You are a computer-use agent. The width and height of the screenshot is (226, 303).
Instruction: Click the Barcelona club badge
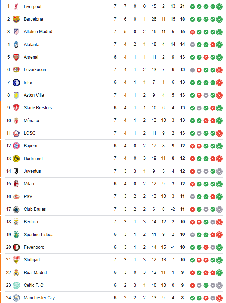tap(17, 19)
